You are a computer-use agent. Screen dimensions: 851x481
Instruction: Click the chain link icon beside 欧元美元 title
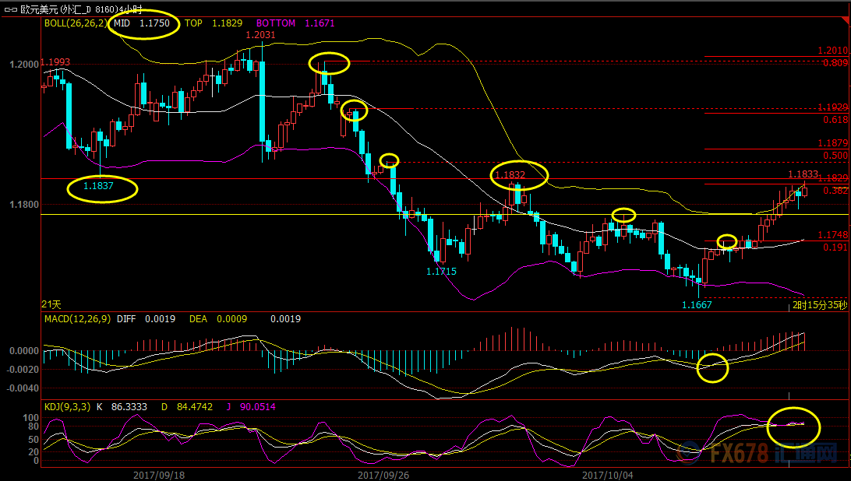(11, 9)
